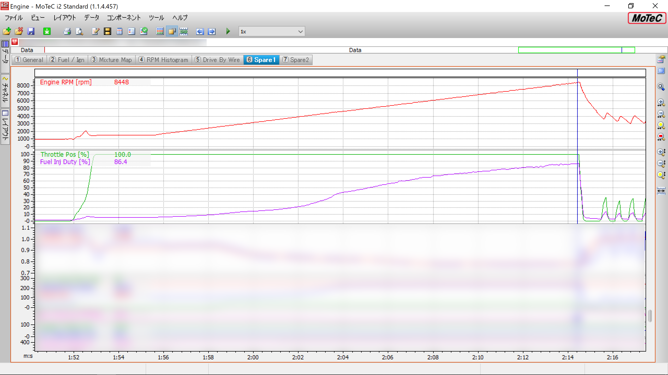Click the film strip video icon
The height and width of the screenshot is (375, 668).
(107, 32)
